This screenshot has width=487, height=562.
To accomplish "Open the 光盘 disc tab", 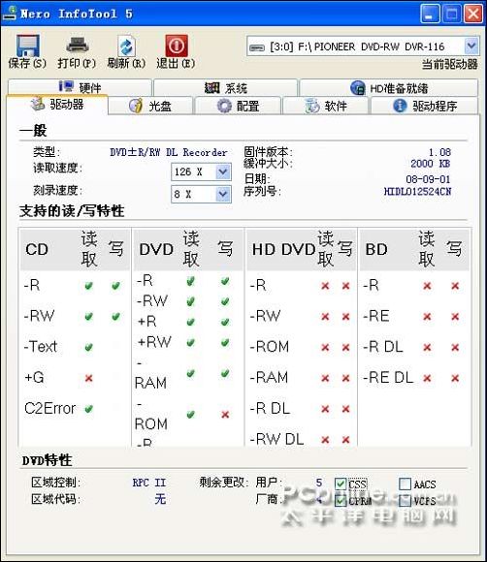I will pyautogui.click(x=150, y=106).
